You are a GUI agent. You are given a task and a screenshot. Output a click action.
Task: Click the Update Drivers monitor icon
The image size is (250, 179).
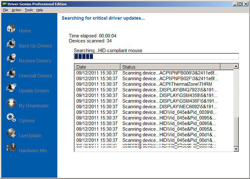click(11, 88)
